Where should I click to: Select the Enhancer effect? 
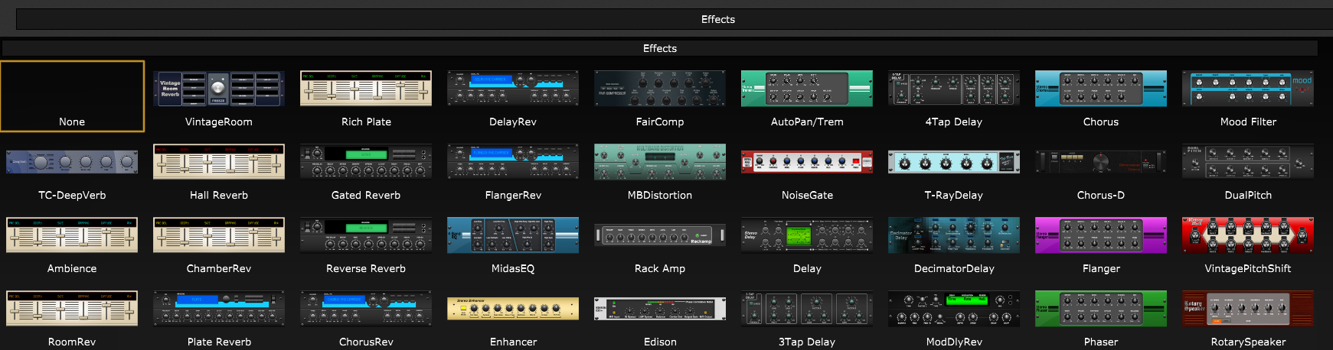pos(513,316)
